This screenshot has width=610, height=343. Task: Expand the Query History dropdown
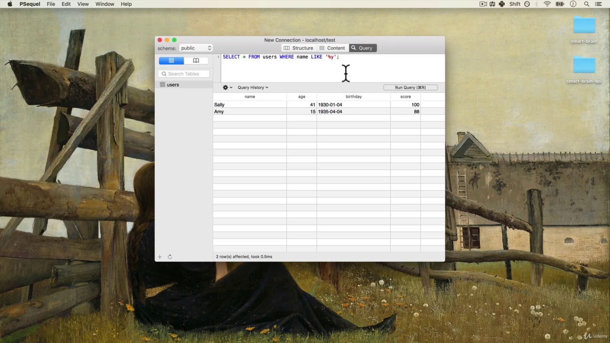[253, 88]
